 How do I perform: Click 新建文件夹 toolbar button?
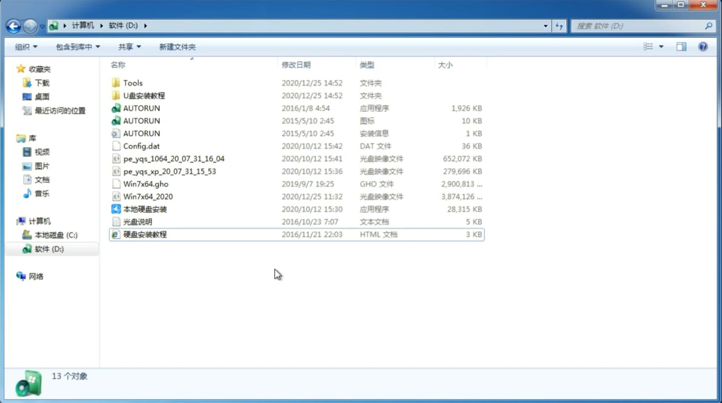click(x=177, y=47)
